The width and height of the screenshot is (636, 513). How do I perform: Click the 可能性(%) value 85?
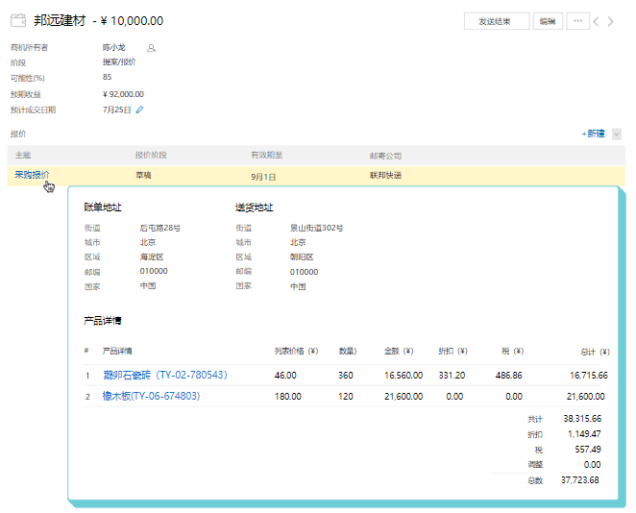[107, 78]
